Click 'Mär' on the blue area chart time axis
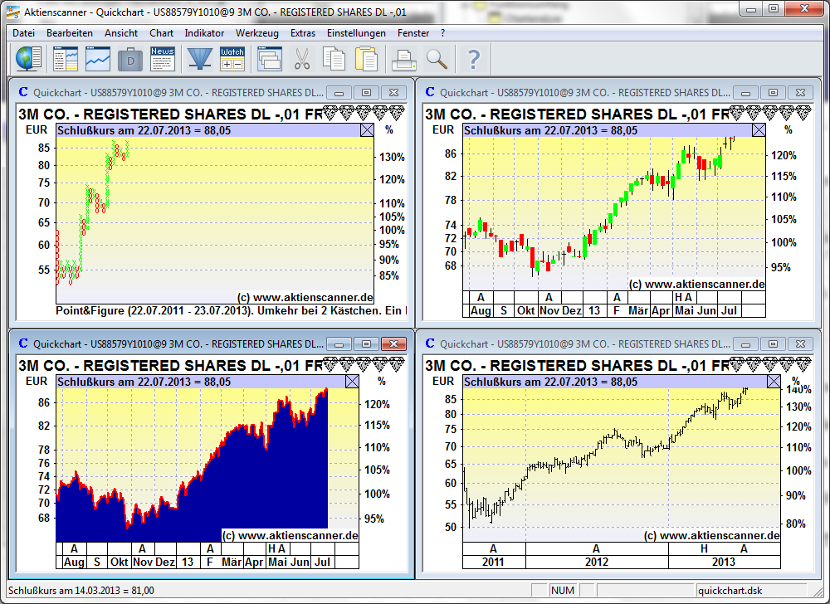 coord(232,562)
